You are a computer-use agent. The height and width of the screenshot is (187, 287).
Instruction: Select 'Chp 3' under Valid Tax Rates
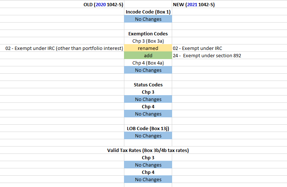pyautogui.click(x=148, y=157)
